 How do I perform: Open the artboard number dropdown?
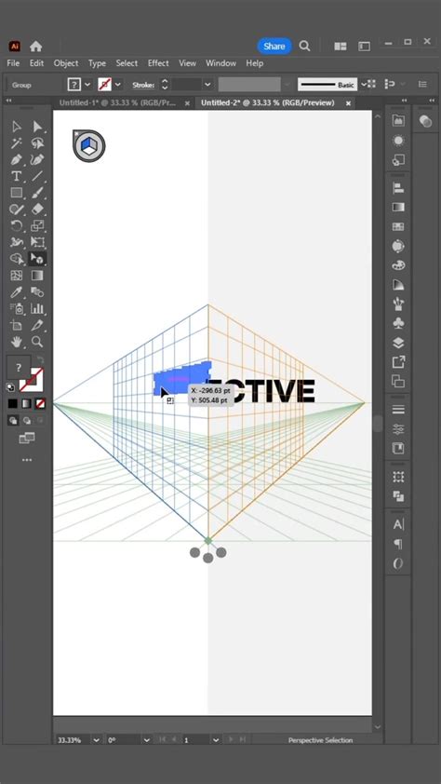coord(216,740)
